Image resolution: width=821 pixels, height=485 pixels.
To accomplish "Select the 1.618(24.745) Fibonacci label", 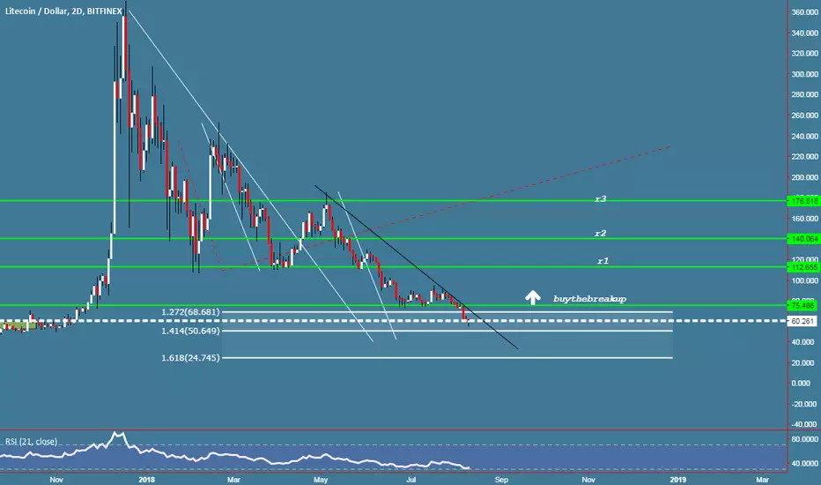I will click(x=190, y=358).
